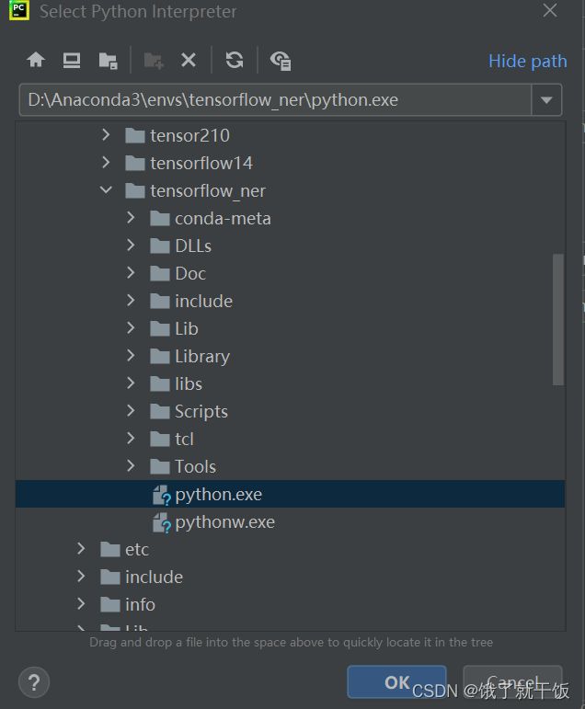Image resolution: width=585 pixels, height=709 pixels.
Task: Expand the etc folder chevron
Action: pyautogui.click(x=81, y=548)
